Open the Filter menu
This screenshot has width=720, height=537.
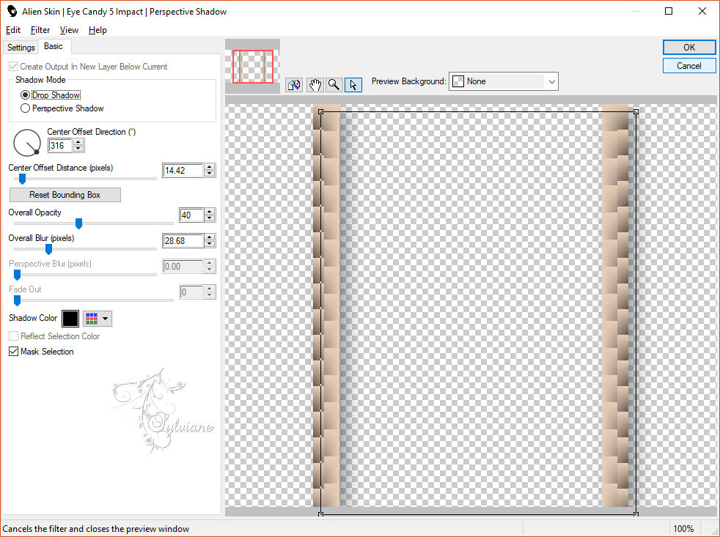click(x=40, y=30)
